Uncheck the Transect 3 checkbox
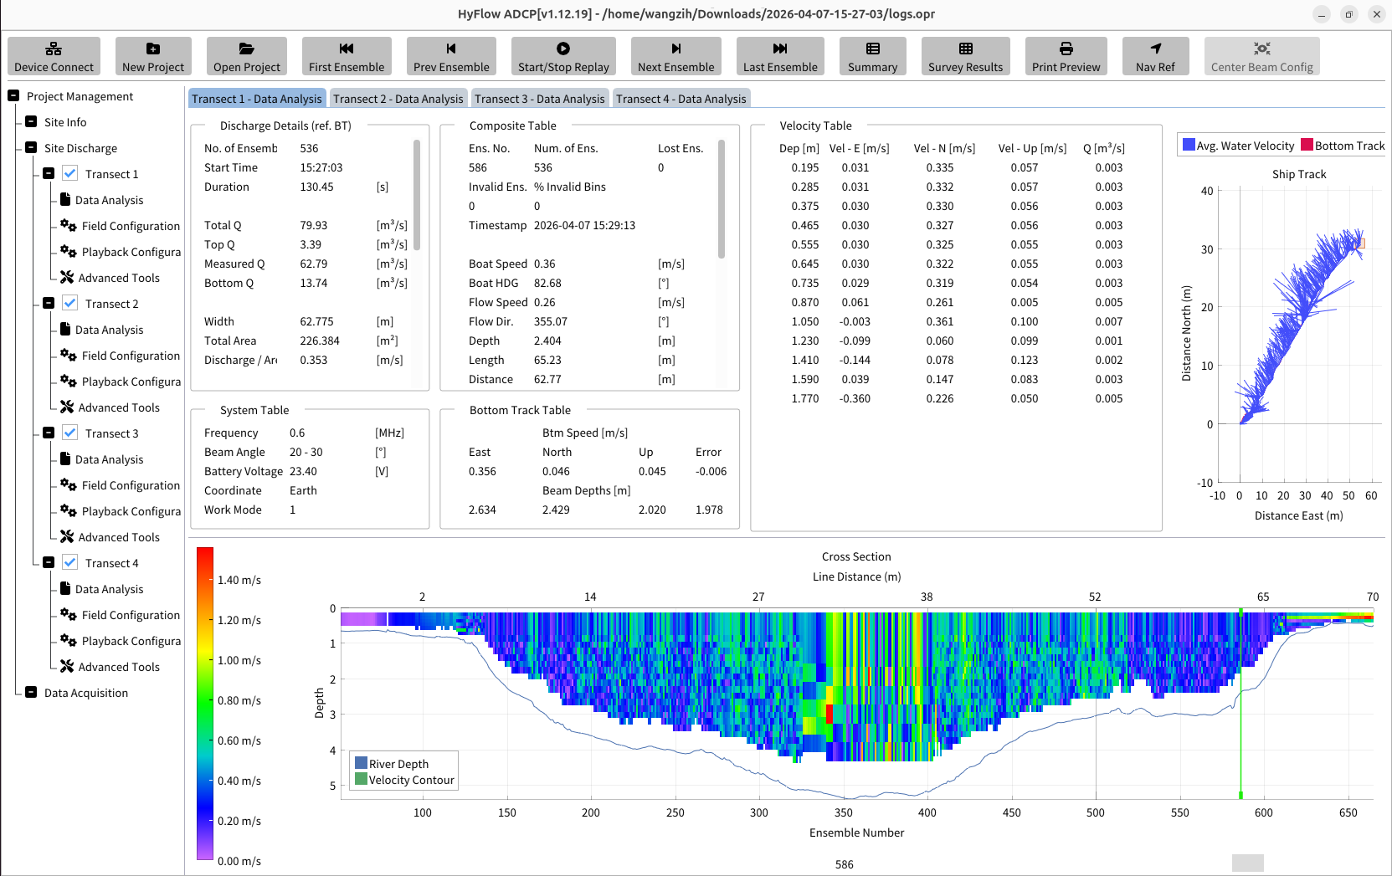 70,433
